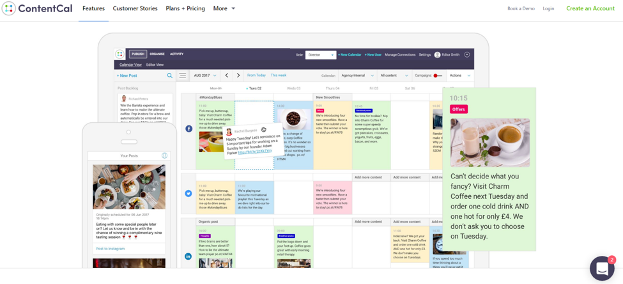Click the #MondayBlues campaign header

point(215,97)
